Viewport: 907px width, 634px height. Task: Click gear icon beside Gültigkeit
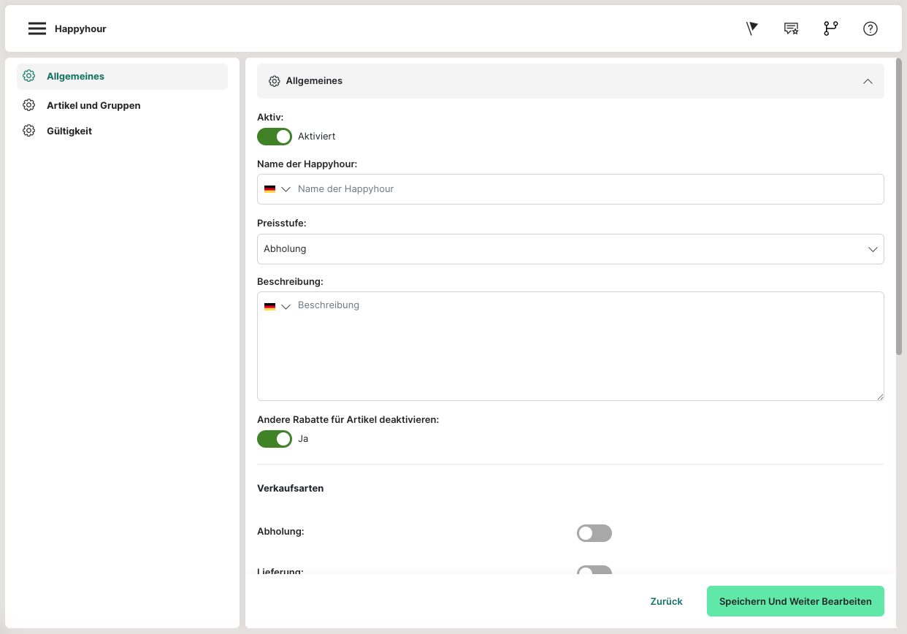click(x=28, y=131)
